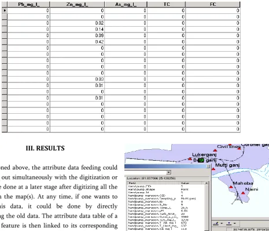269x231 pixels.
Task: Click the Zn cell showing 0.03
Action: coord(77,79)
